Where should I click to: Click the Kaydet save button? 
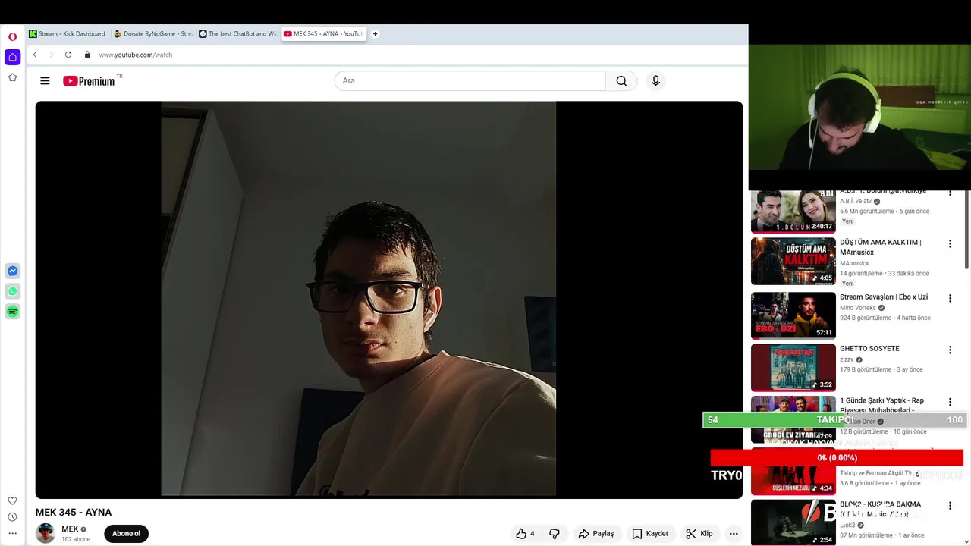650,534
